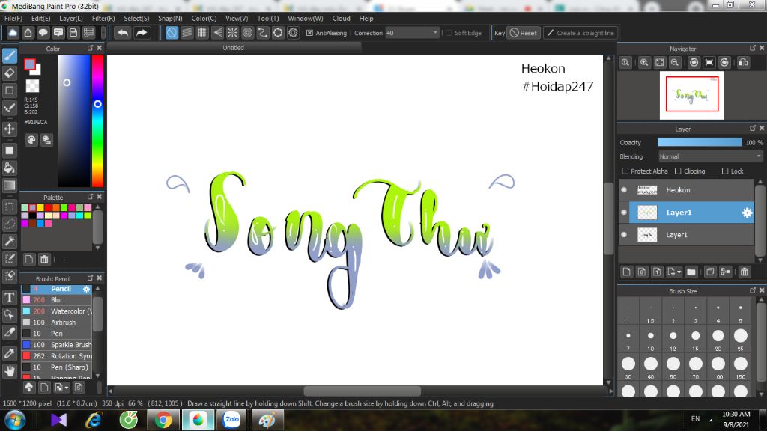The image size is (767, 431).
Task: Open the Layer menu
Action: tap(71, 18)
